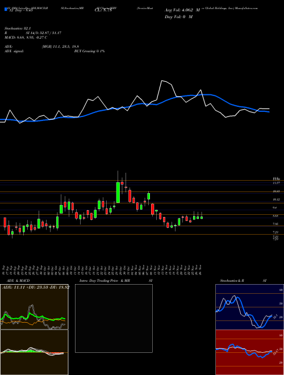Click the red RSI chart panel

click(x=249, y=352)
